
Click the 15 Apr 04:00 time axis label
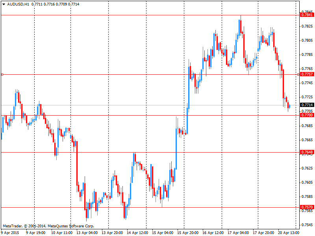tap(163, 233)
